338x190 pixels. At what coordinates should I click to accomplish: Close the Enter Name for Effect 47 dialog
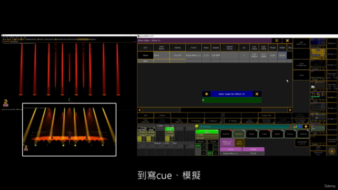coord(257,94)
